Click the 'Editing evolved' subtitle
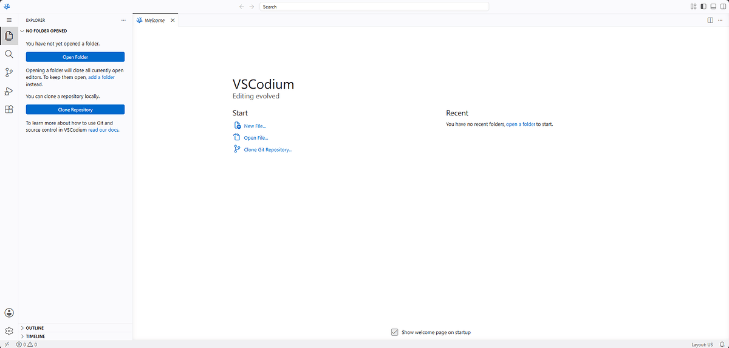 [x=256, y=96]
